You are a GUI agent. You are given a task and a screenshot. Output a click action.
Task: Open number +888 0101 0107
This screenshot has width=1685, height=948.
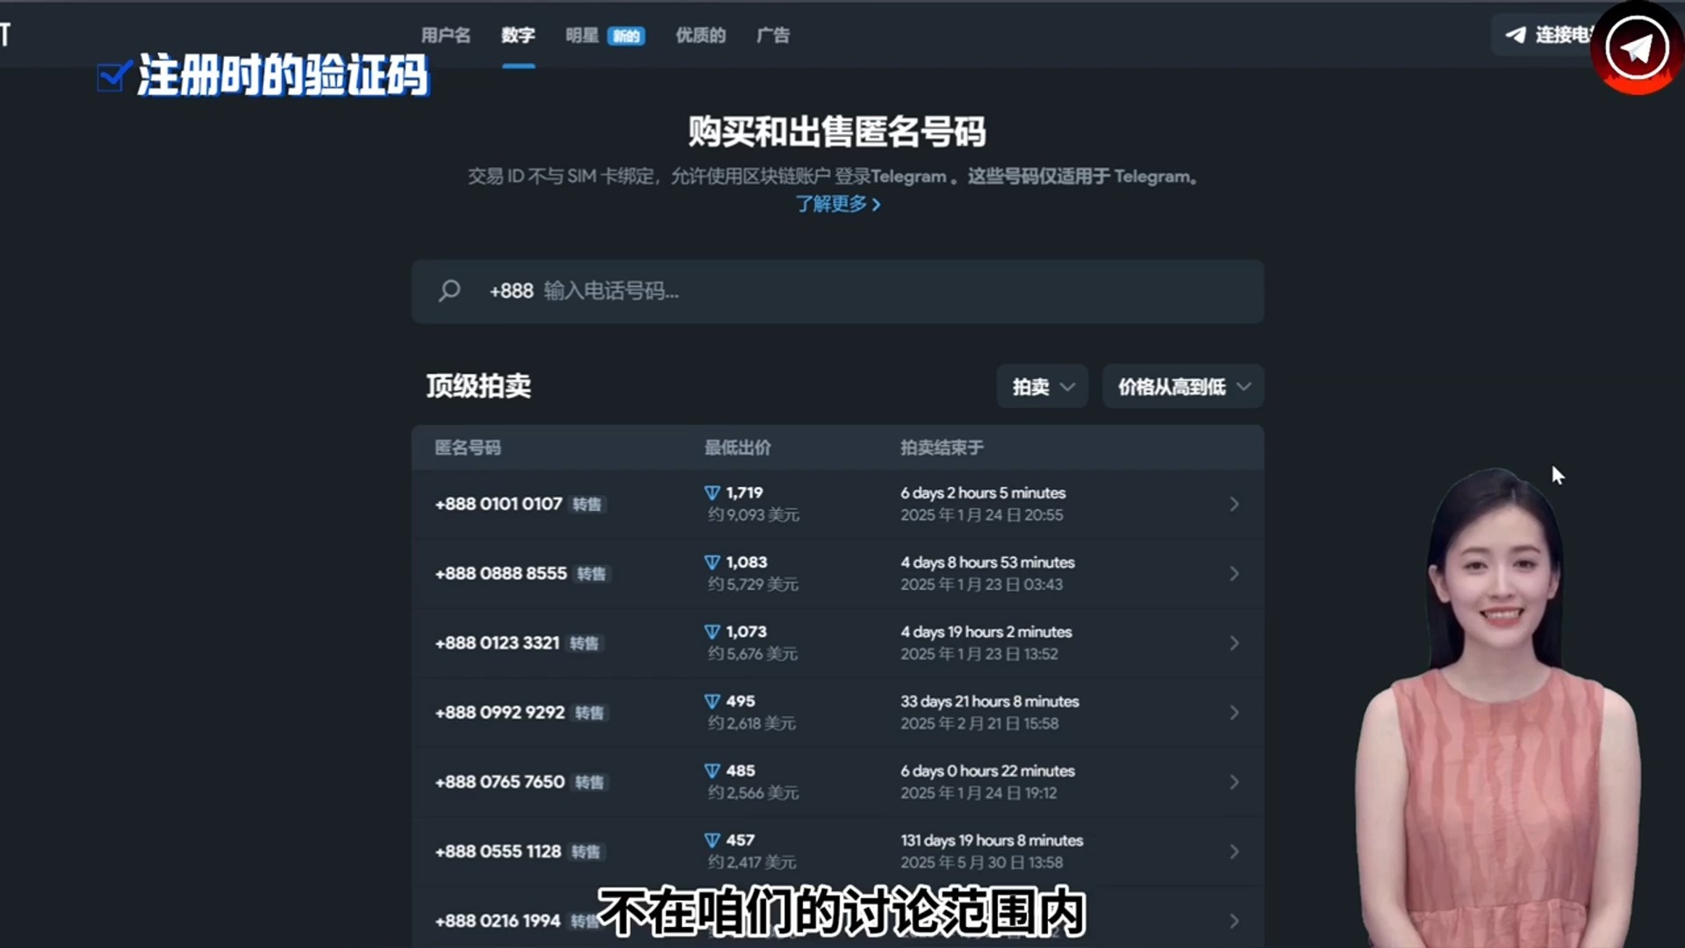pyautogui.click(x=498, y=504)
